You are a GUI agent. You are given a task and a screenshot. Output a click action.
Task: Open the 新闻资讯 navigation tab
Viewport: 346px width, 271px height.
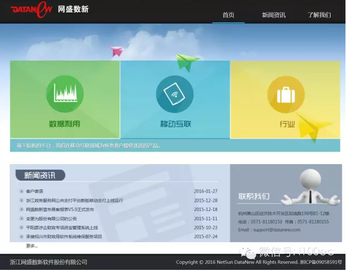click(273, 15)
